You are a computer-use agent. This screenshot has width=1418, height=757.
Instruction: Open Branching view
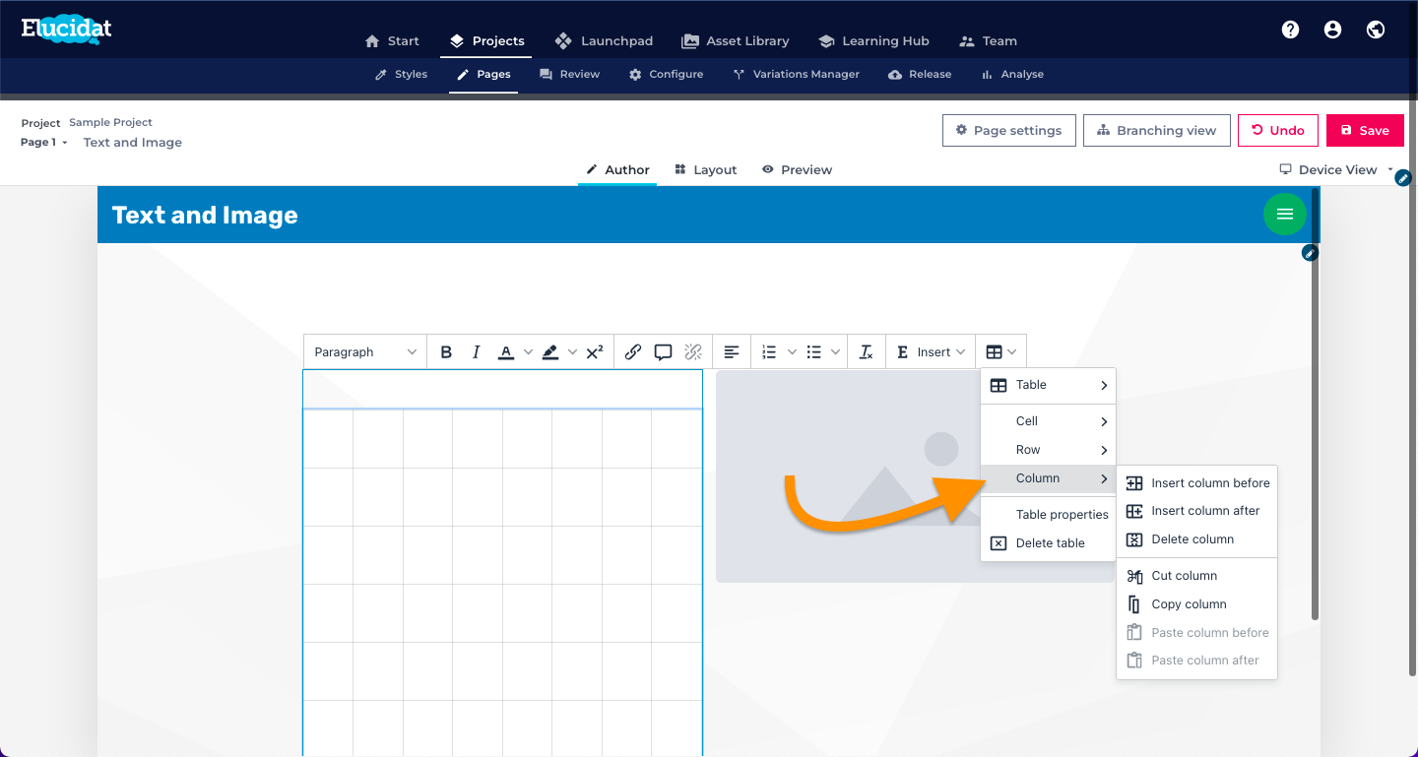(x=1157, y=130)
